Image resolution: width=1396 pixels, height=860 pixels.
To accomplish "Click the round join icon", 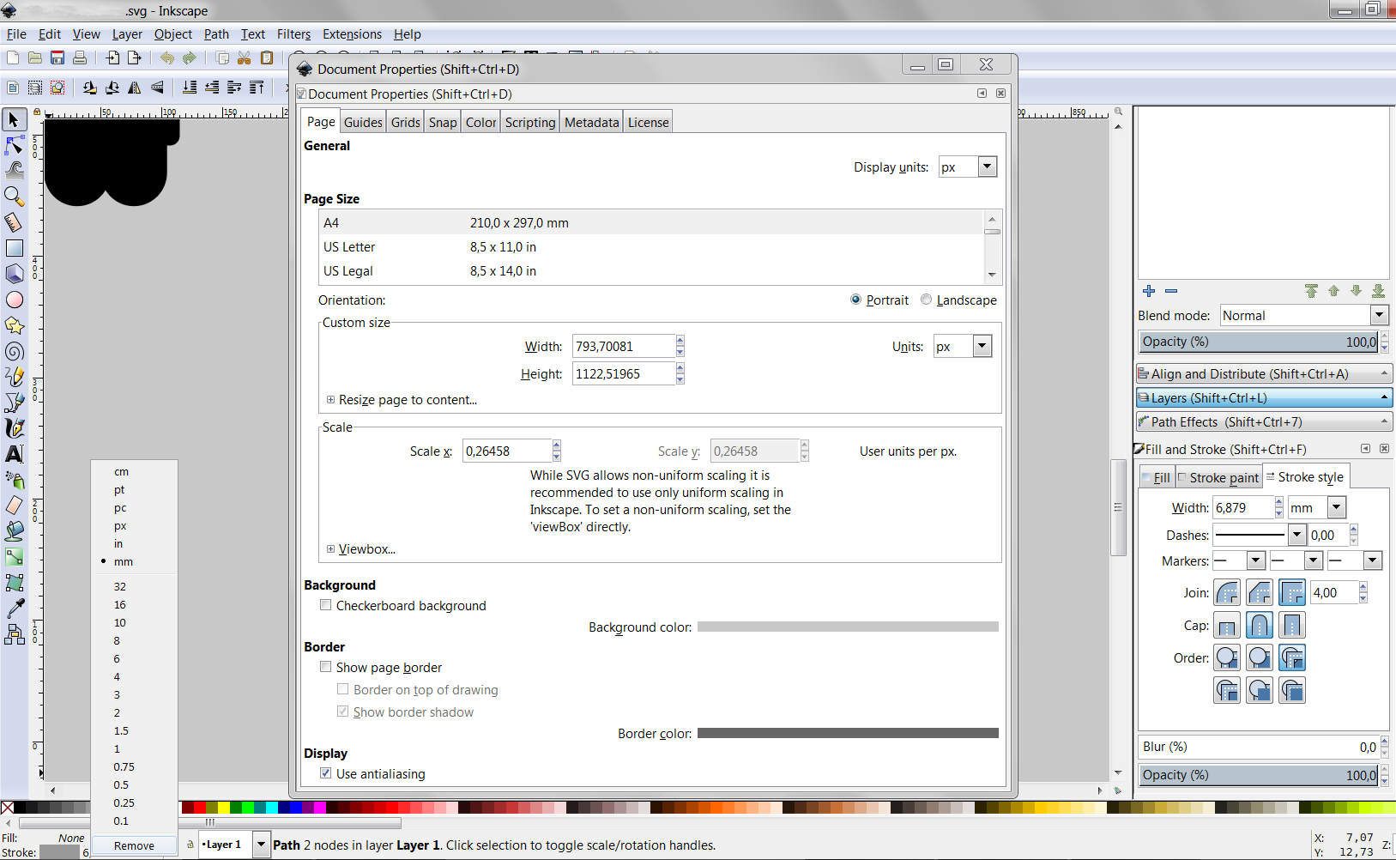I will (1227, 592).
